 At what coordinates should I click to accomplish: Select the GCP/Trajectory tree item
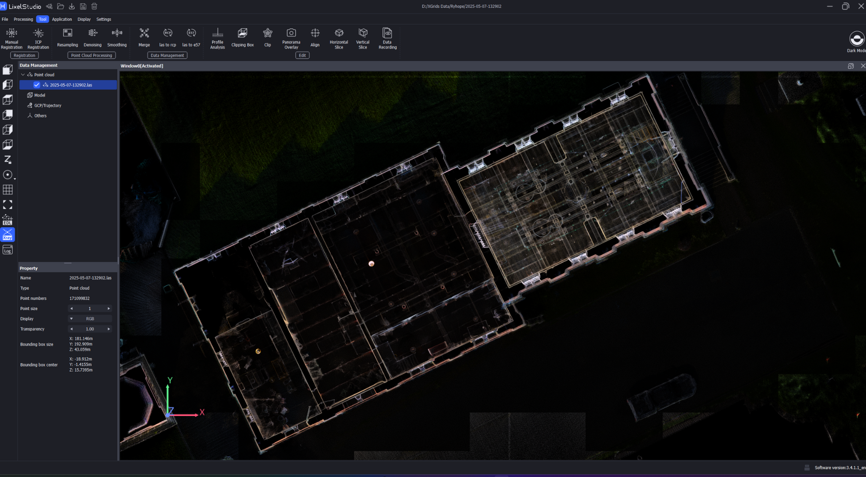[x=47, y=105]
